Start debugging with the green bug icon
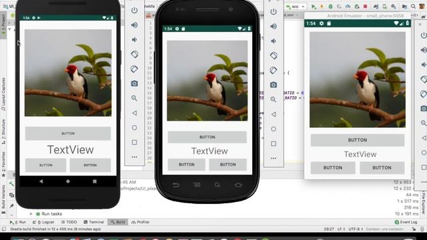Viewport: 427px width, 240px height. click(330, 7)
